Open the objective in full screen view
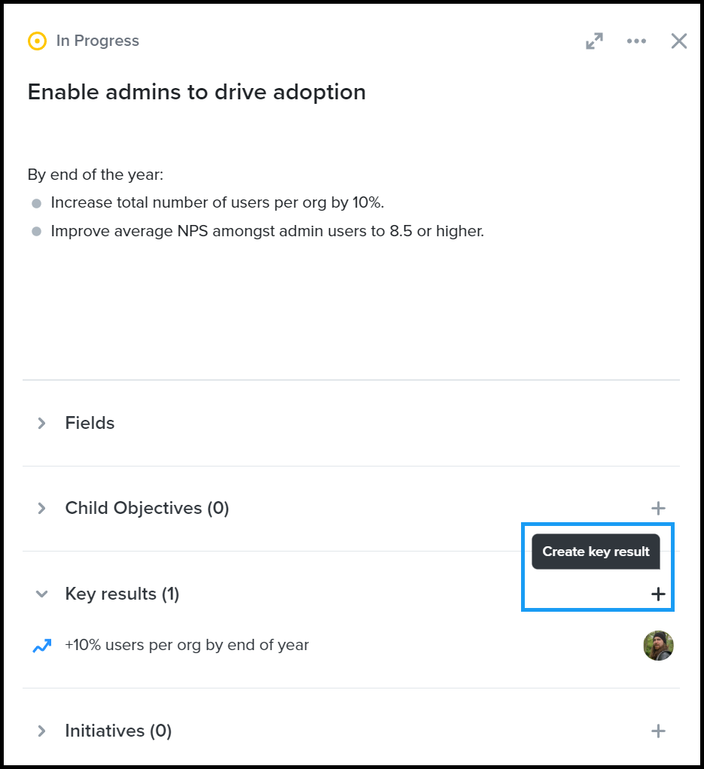The width and height of the screenshot is (704, 769). [x=594, y=41]
